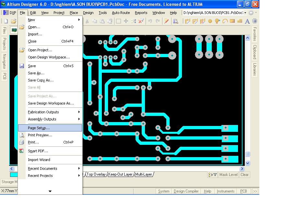Image resolution: width=308 pixels, height=224 pixels.
Task: Click the Place String text tool
Action: pyautogui.click(x=247, y=21)
